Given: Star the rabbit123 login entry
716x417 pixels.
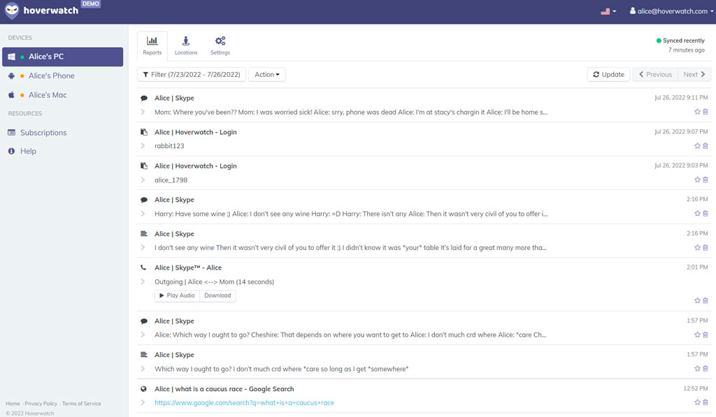Looking at the screenshot, I should 697,146.
